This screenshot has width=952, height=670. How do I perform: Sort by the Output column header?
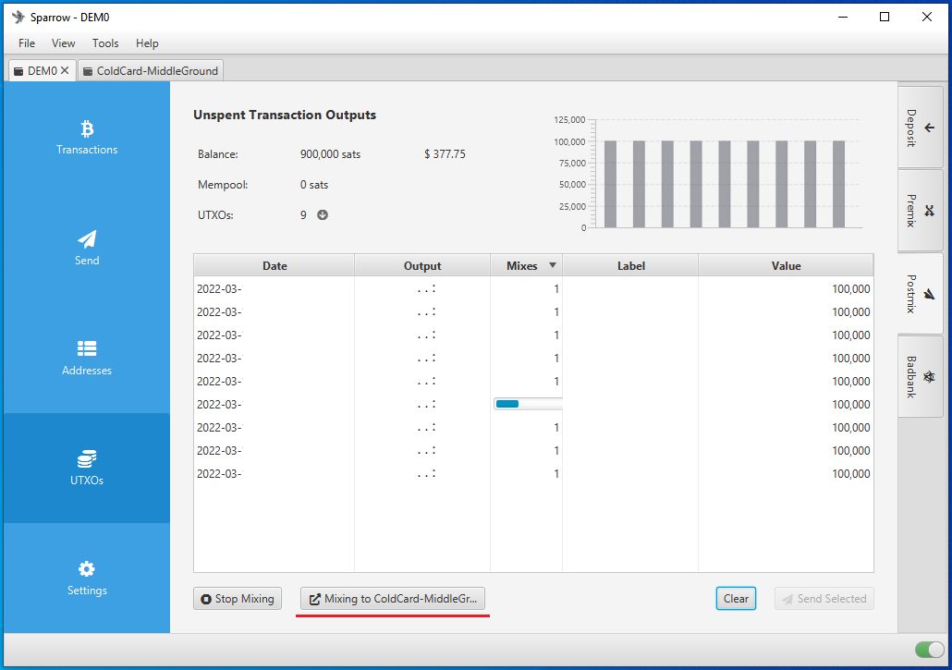pos(422,265)
